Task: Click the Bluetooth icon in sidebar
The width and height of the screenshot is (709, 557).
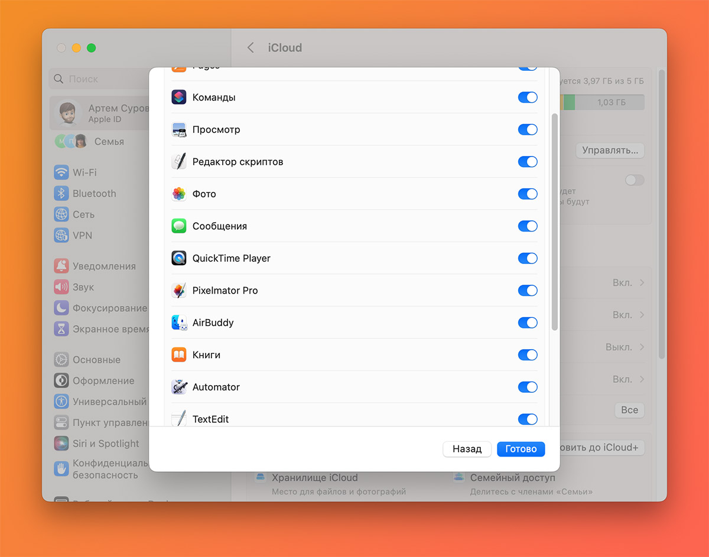Action: coord(61,193)
